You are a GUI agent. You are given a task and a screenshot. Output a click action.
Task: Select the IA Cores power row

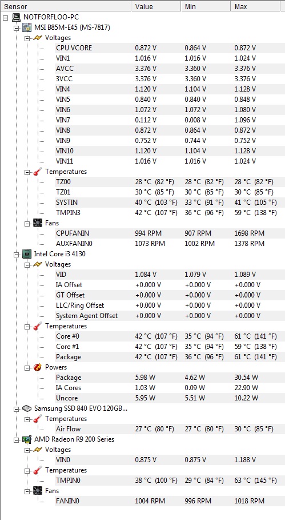[x=170, y=387]
